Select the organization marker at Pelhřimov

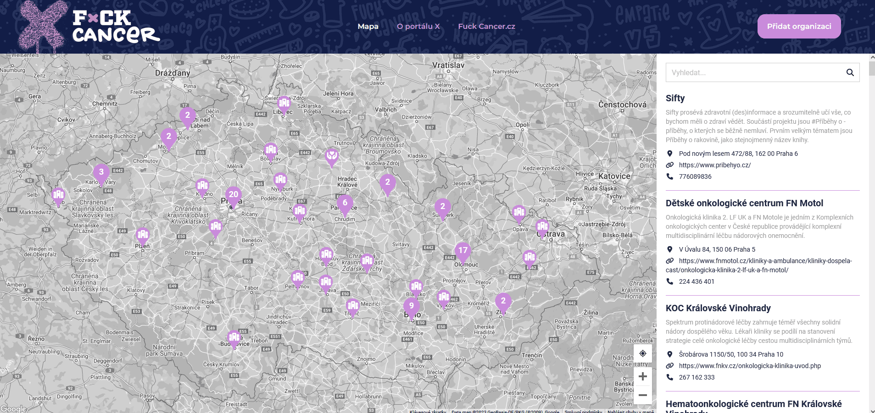tap(298, 279)
